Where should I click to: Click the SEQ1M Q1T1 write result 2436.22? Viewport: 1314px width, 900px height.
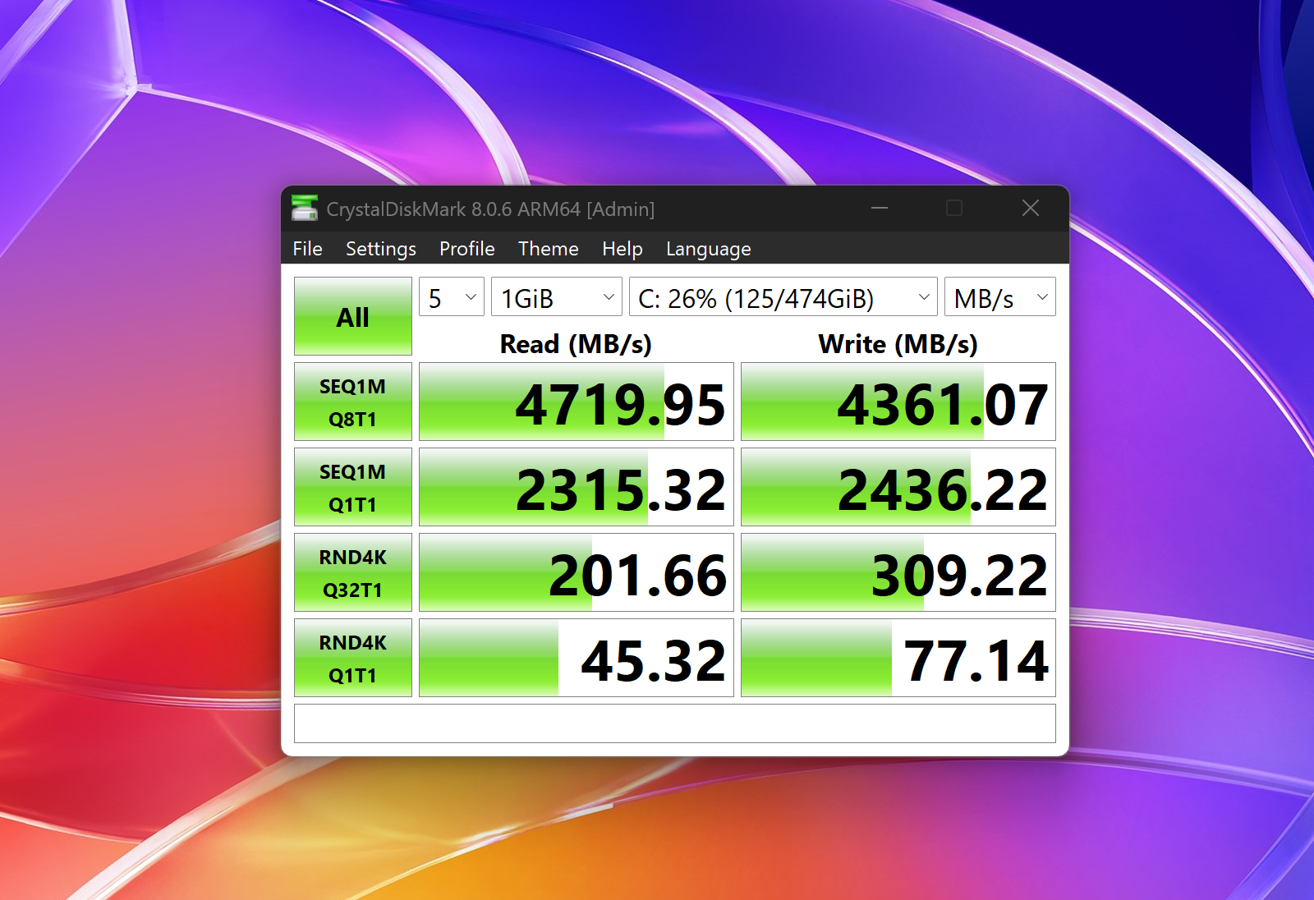click(898, 487)
